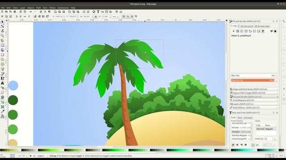Adjust the Blur slider bar
Image resolution: width=286 pixels, height=160 pixels.
pyautogui.click(x=253, y=76)
